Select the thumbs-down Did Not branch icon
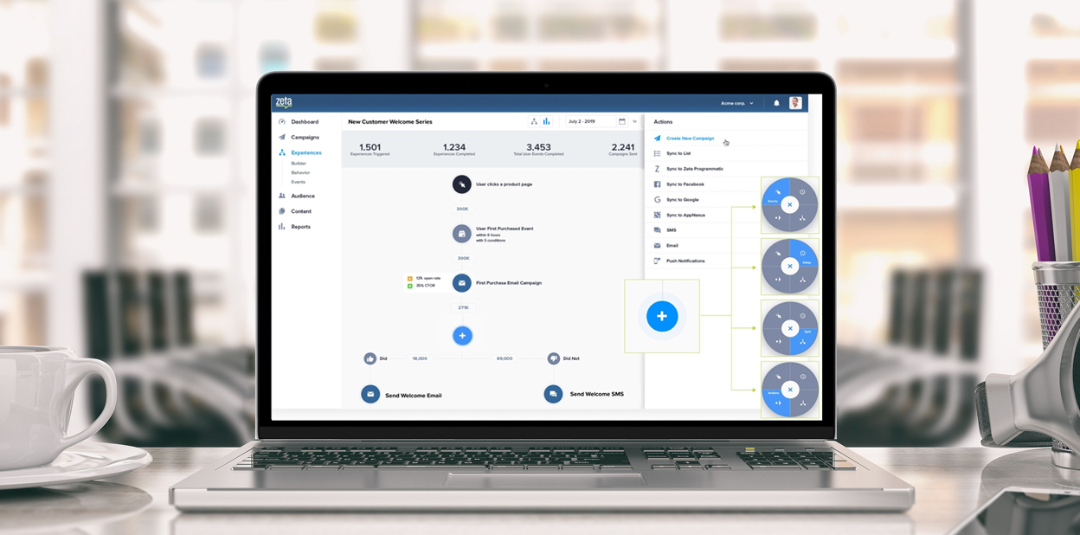 coord(553,358)
